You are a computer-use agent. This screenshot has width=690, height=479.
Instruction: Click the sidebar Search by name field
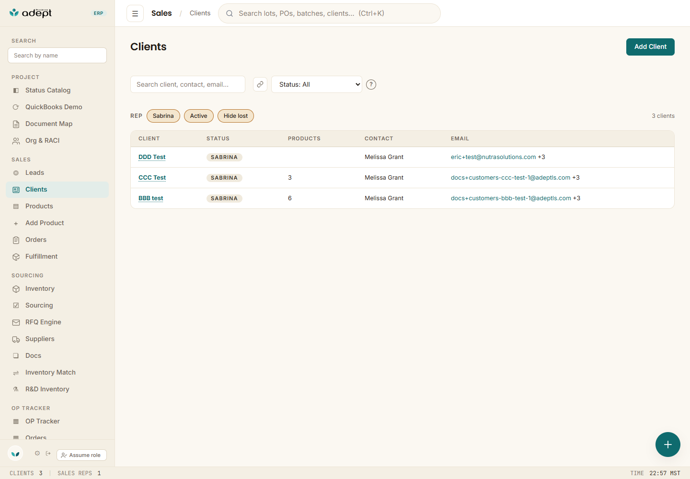click(57, 55)
